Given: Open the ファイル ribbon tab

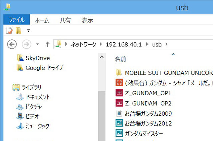Looking at the screenshot, I should 16,20.
